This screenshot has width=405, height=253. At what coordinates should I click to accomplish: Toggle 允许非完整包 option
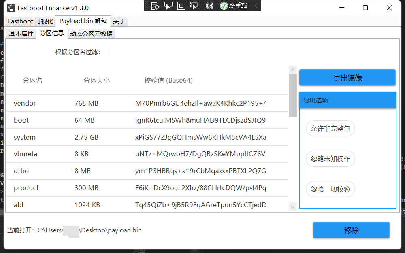(330, 128)
